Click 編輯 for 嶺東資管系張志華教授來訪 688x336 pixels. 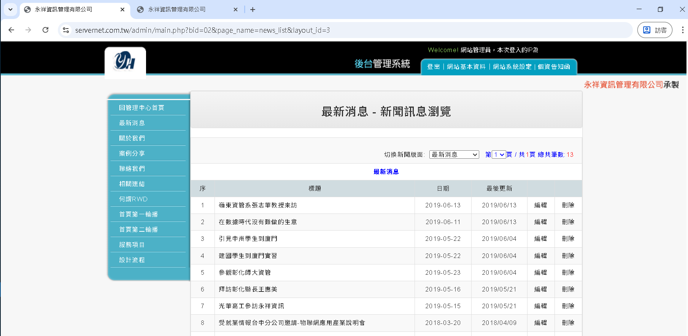click(540, 205)
